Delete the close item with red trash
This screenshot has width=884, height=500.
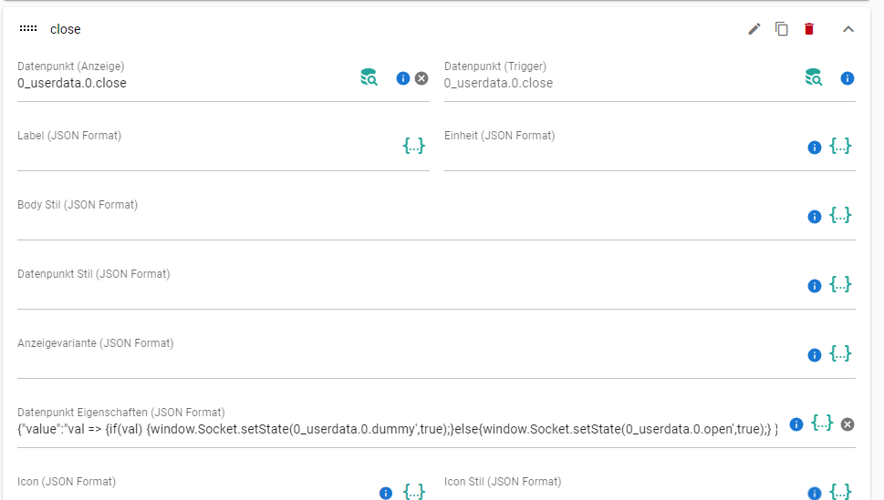(x=809, y=29)
